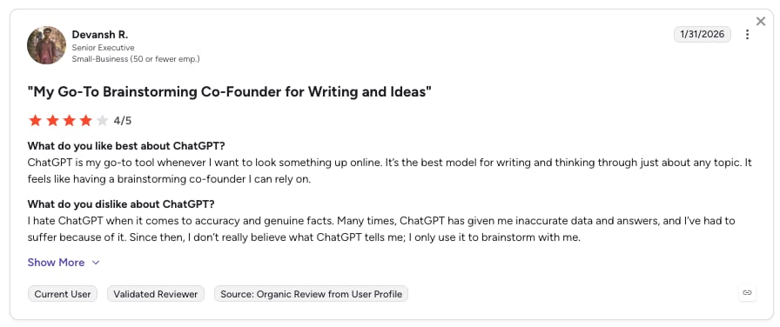Click the first red rating star
The height and width of the screenshot is (327, 780).
(35, 120)
